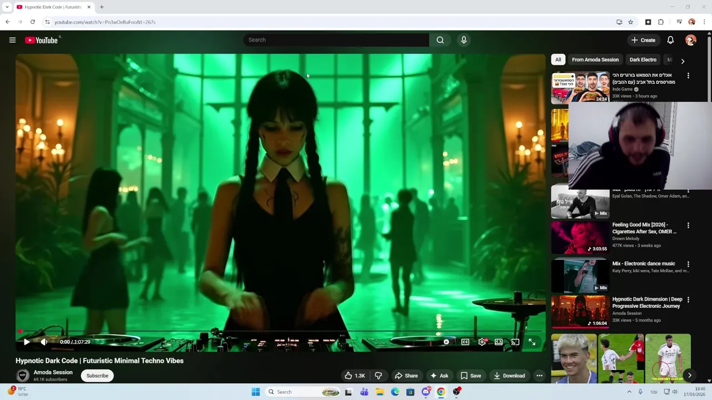Image resolution: width=712 pixels, height=400 pixels.
Task: Open options for Electronic dance music mix
Action: [688, 264]
